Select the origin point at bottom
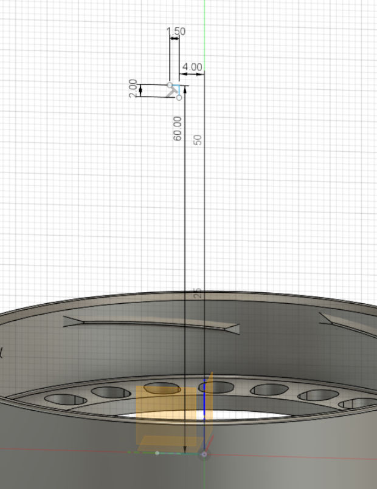377x489 pixels. coord(204,454)
